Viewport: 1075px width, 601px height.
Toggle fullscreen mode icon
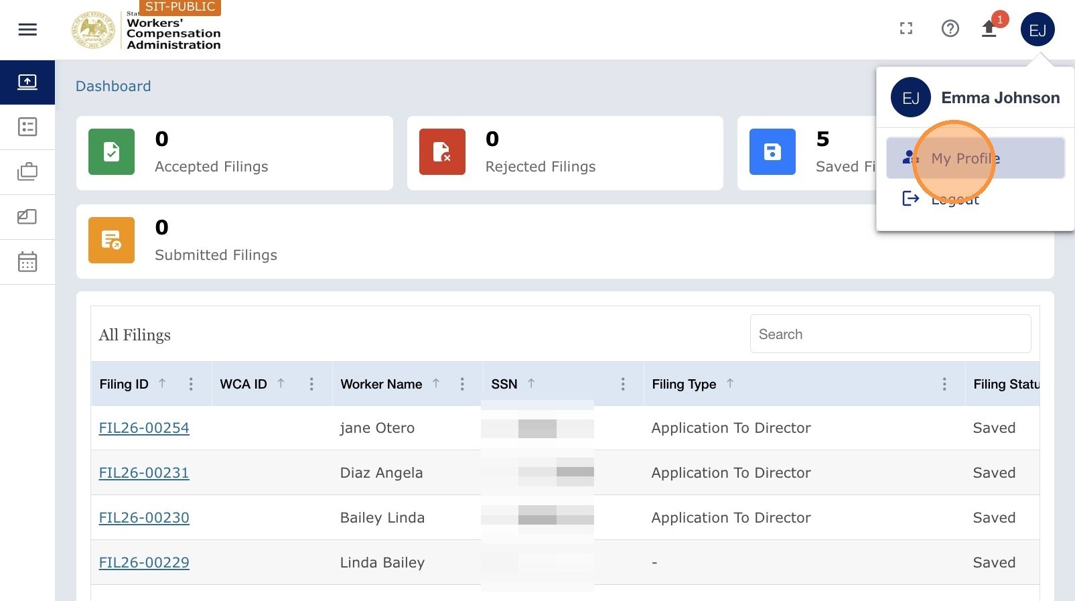point(906,29)
